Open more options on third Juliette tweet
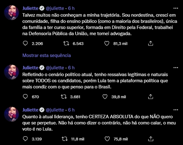This screenshot has height=145, width=183. (176, 110)
